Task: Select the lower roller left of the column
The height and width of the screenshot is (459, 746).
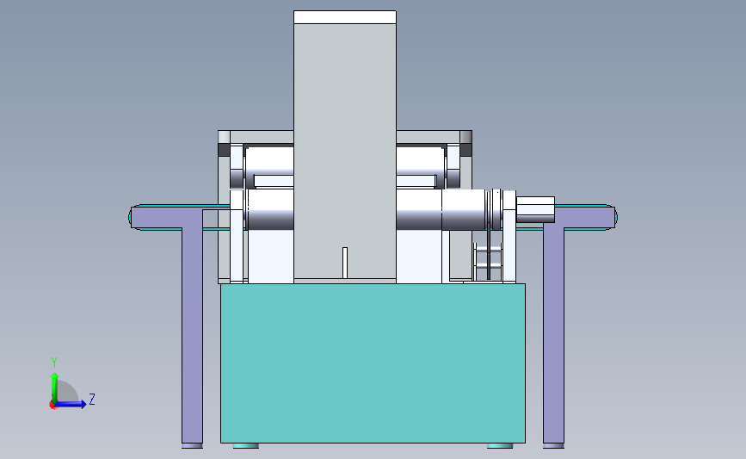Action: point(270,209)
